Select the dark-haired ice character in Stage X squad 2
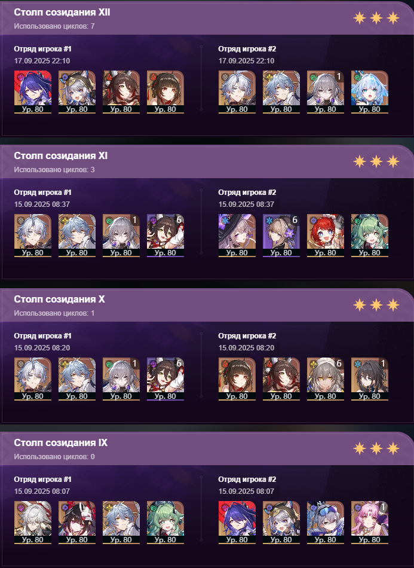 click(369, 379)
